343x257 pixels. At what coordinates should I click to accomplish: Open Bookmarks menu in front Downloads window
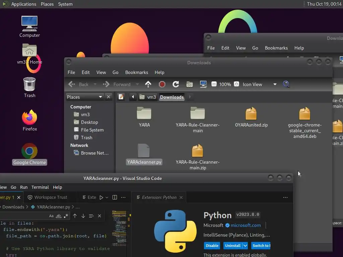pyautogui.click(x=137, y=72)
